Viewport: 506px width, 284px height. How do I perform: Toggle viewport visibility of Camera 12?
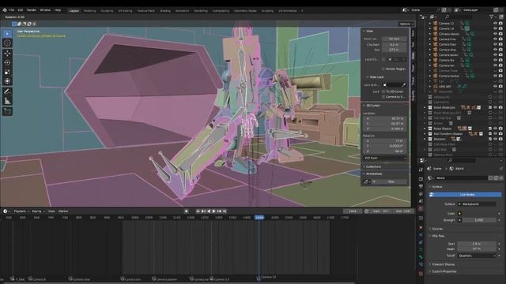[496, 24]
